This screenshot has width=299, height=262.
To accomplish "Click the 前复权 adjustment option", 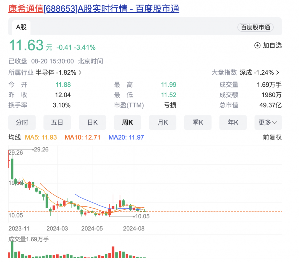I will pos(272,137).
